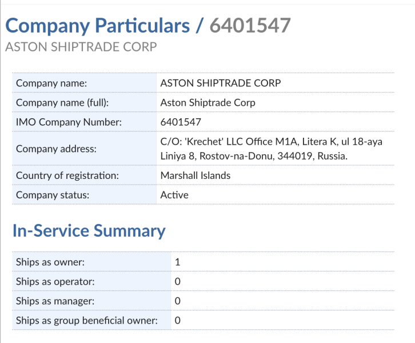The width and height of the screenshot is (415, 343).
Task: Click the Company Particulars page heading
Action: click(97, 26)
